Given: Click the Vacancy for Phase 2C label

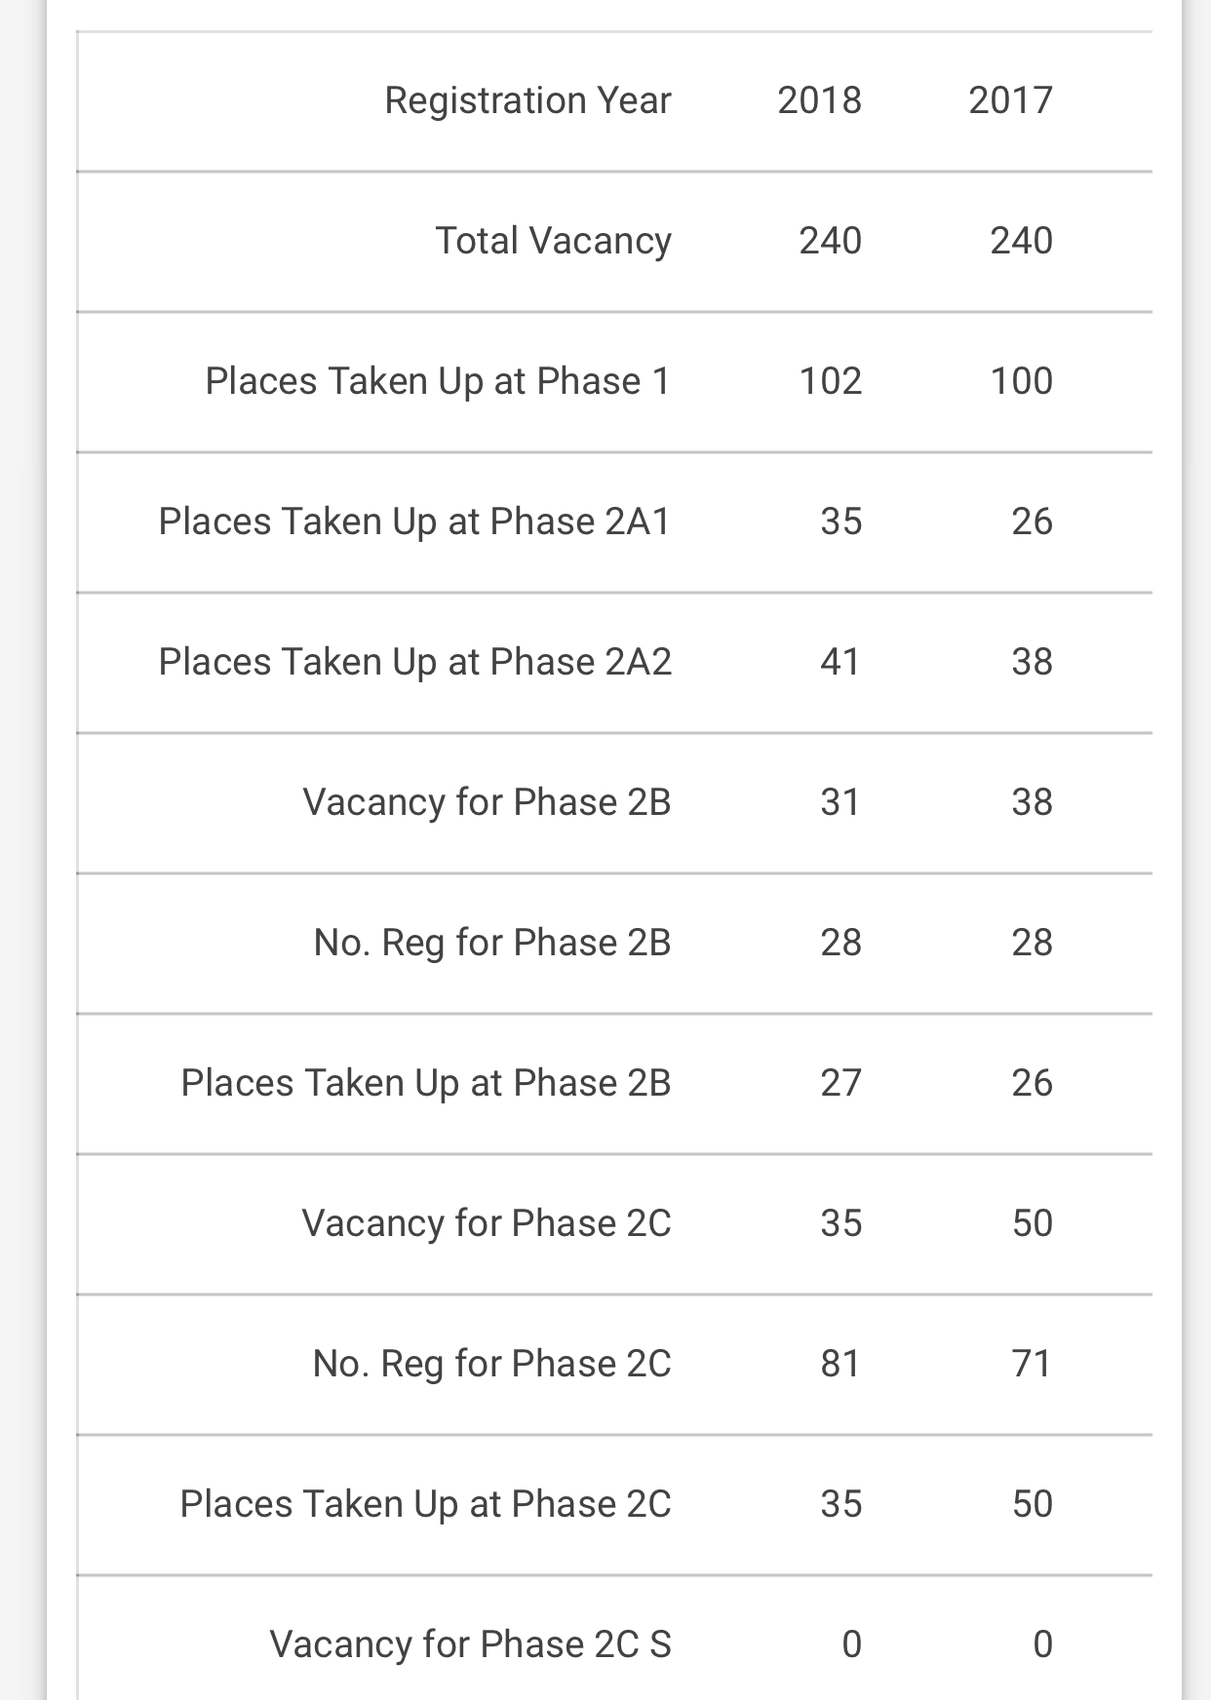Looking at the screenshot, I should pos(487,1223).
